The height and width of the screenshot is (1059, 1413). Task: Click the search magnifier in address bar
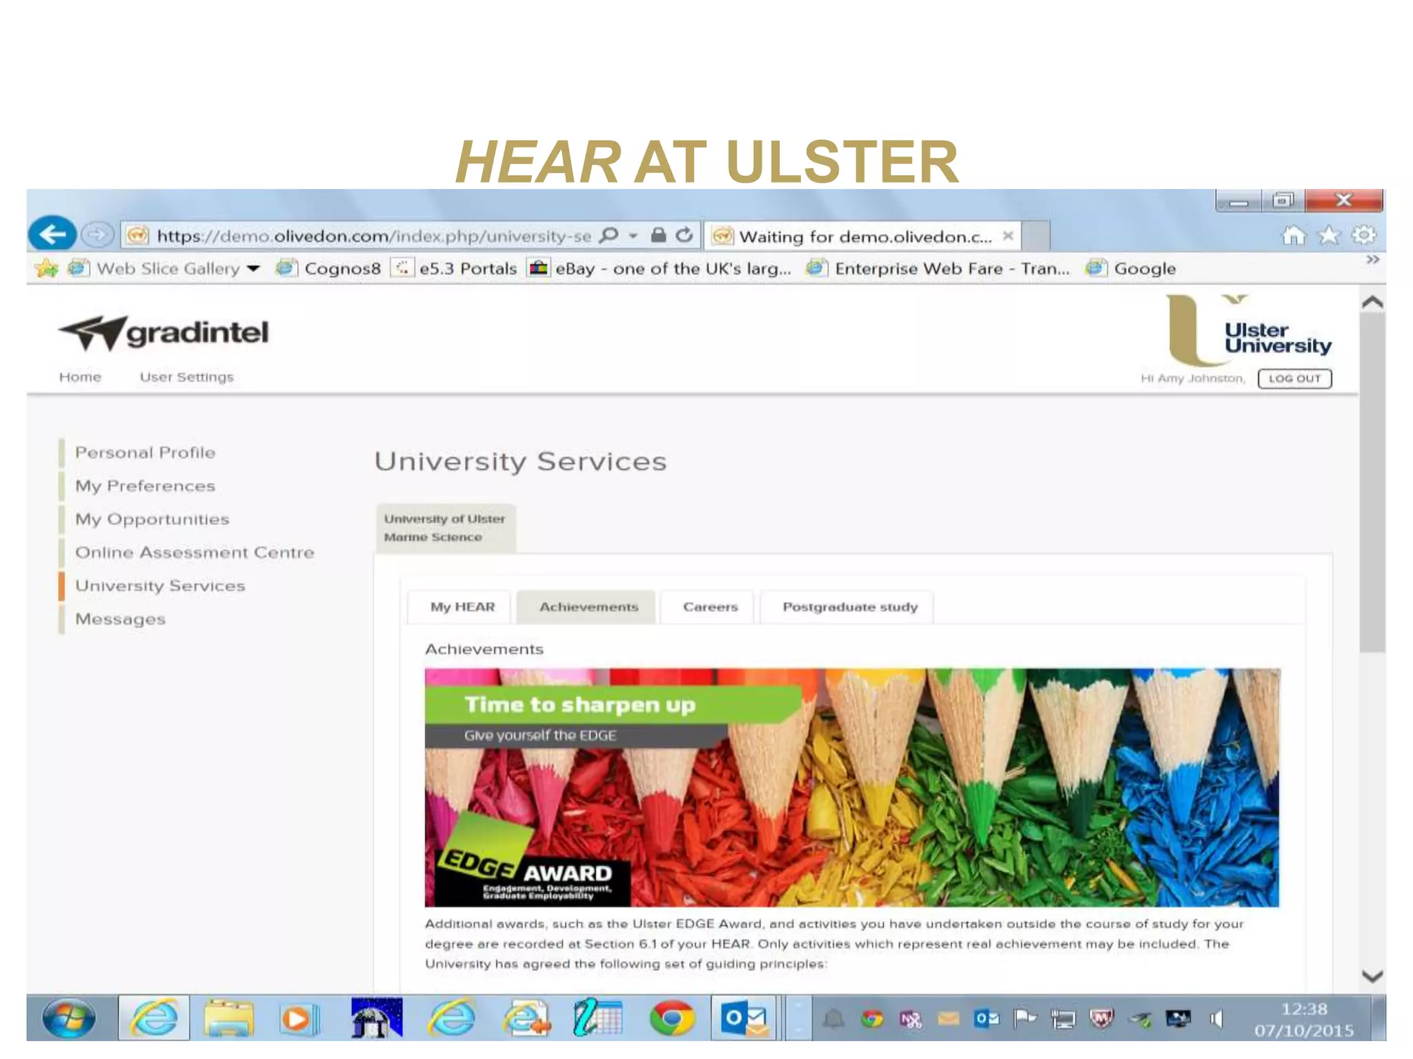click(609, 236)
